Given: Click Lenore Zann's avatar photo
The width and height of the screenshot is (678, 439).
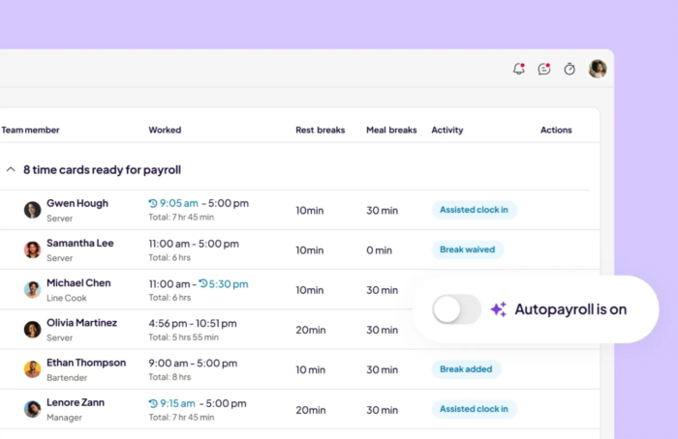Looking at the screenshot, I should [32, 409].
